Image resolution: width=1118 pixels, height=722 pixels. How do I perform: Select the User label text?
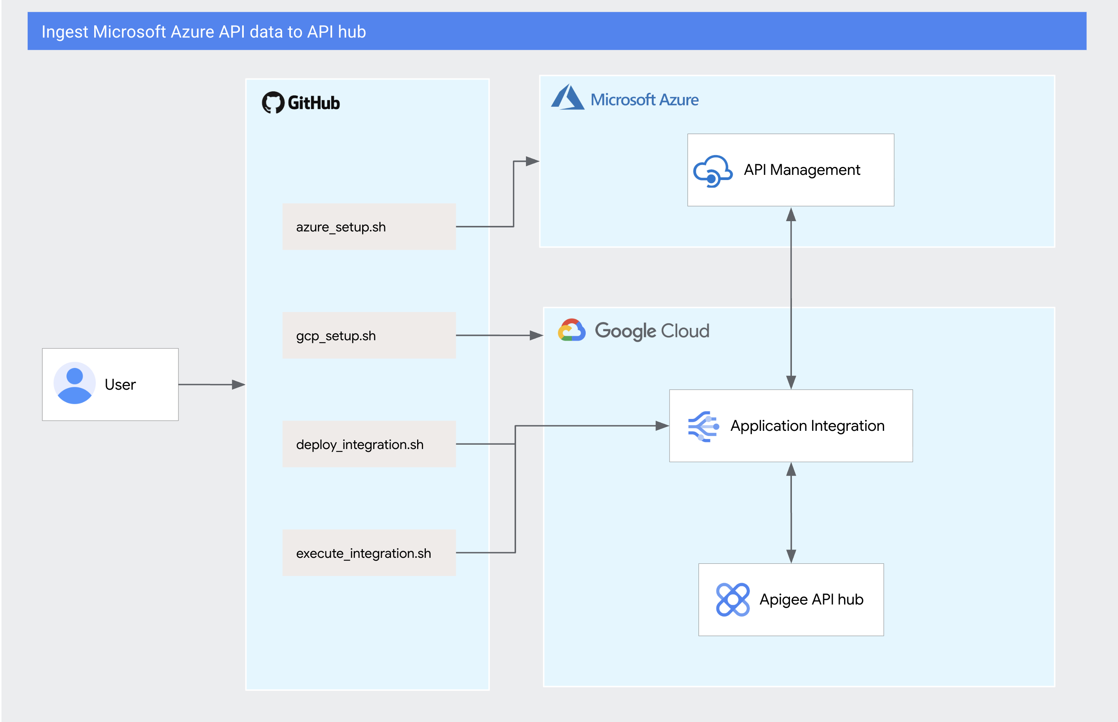(x=120, y=384)
